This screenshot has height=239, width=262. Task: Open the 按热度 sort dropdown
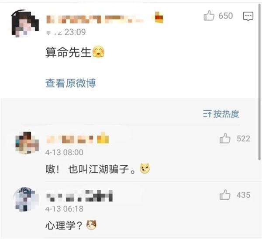coord(221,114)
